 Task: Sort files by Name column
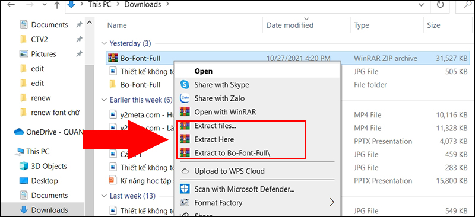tap(117, 25)
